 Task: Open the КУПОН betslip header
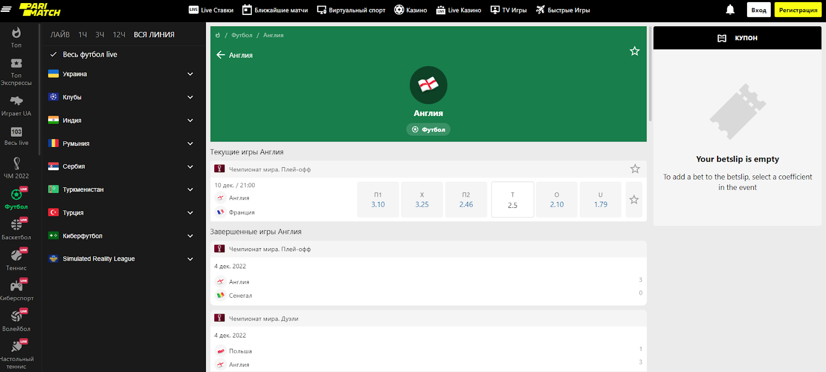pyautogui.click(x=737, y=38)
